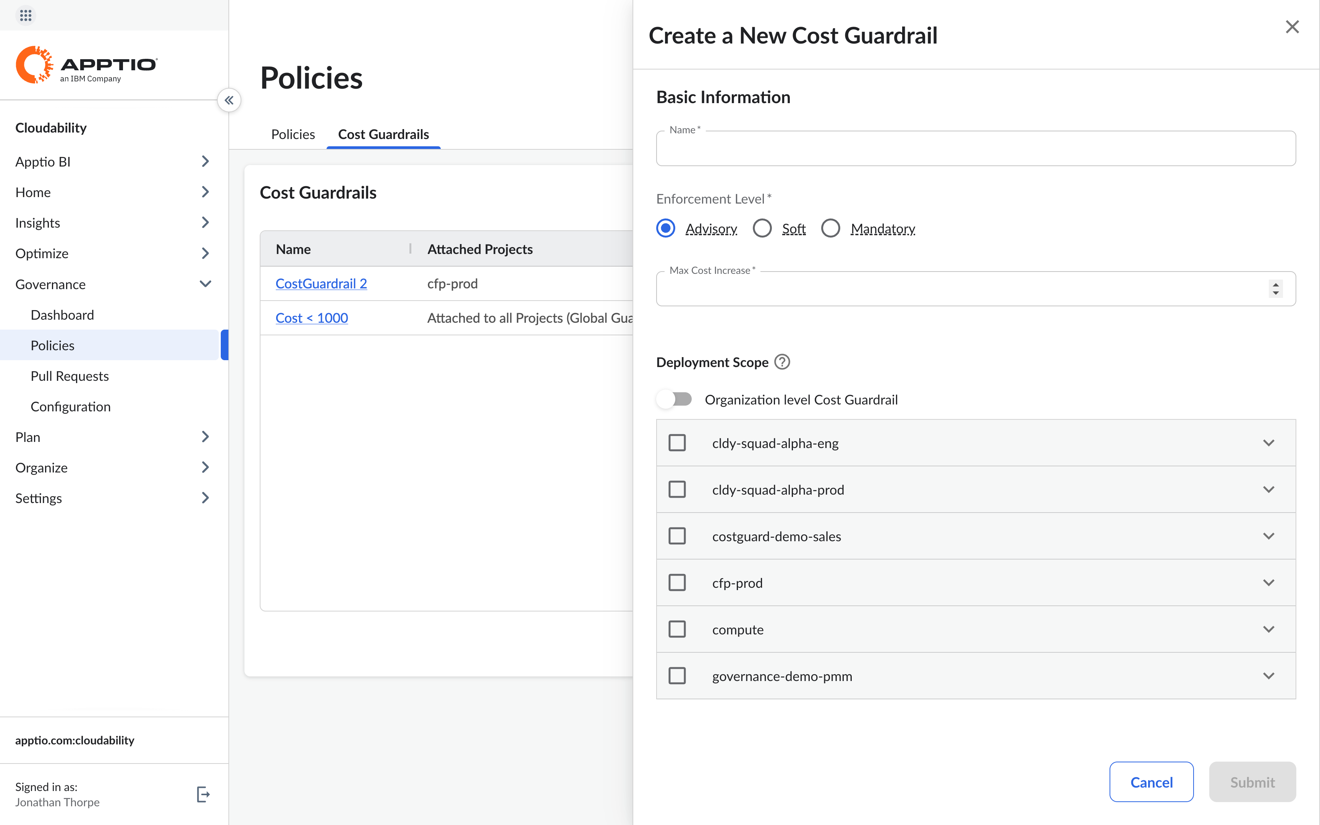Open Pull Requests in the sidebar

70,376
